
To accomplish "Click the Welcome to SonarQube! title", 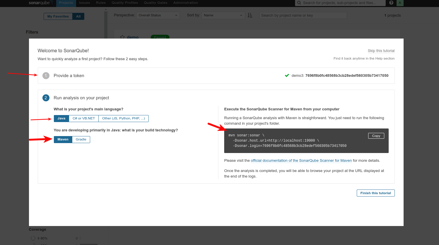I will pyautogui.click(x=63, y=51).
